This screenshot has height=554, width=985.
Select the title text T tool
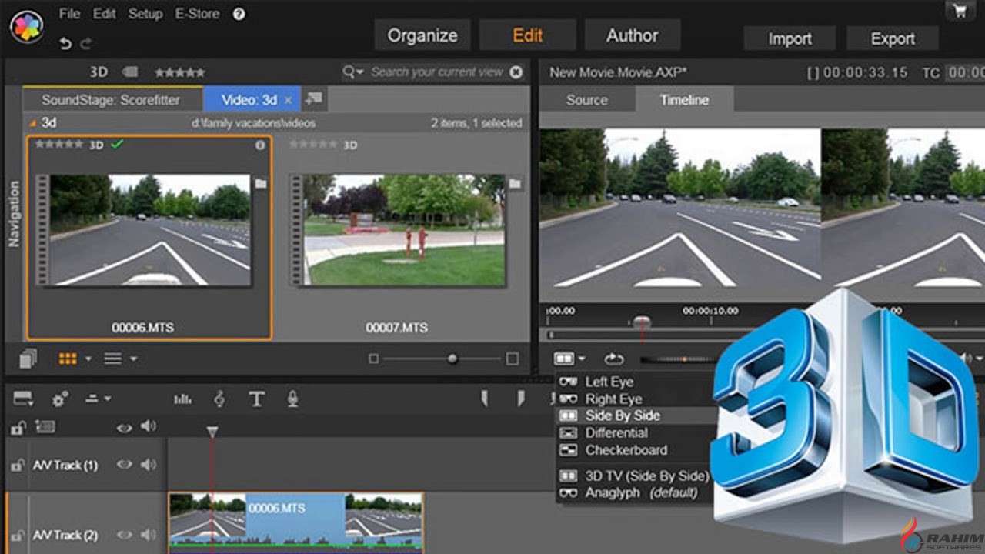(256, 399)
